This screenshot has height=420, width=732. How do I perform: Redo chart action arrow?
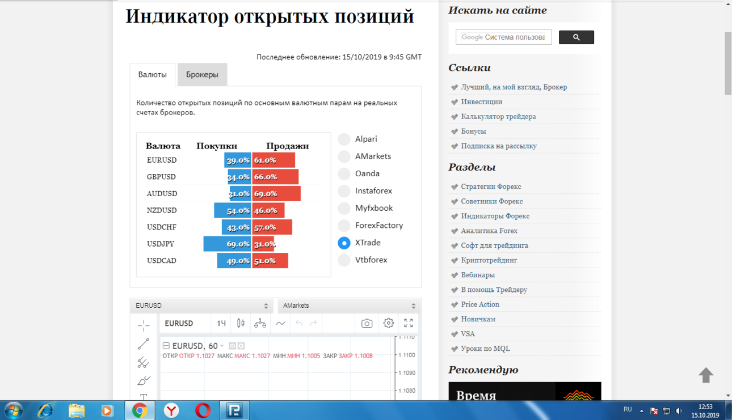click(313, 323)
